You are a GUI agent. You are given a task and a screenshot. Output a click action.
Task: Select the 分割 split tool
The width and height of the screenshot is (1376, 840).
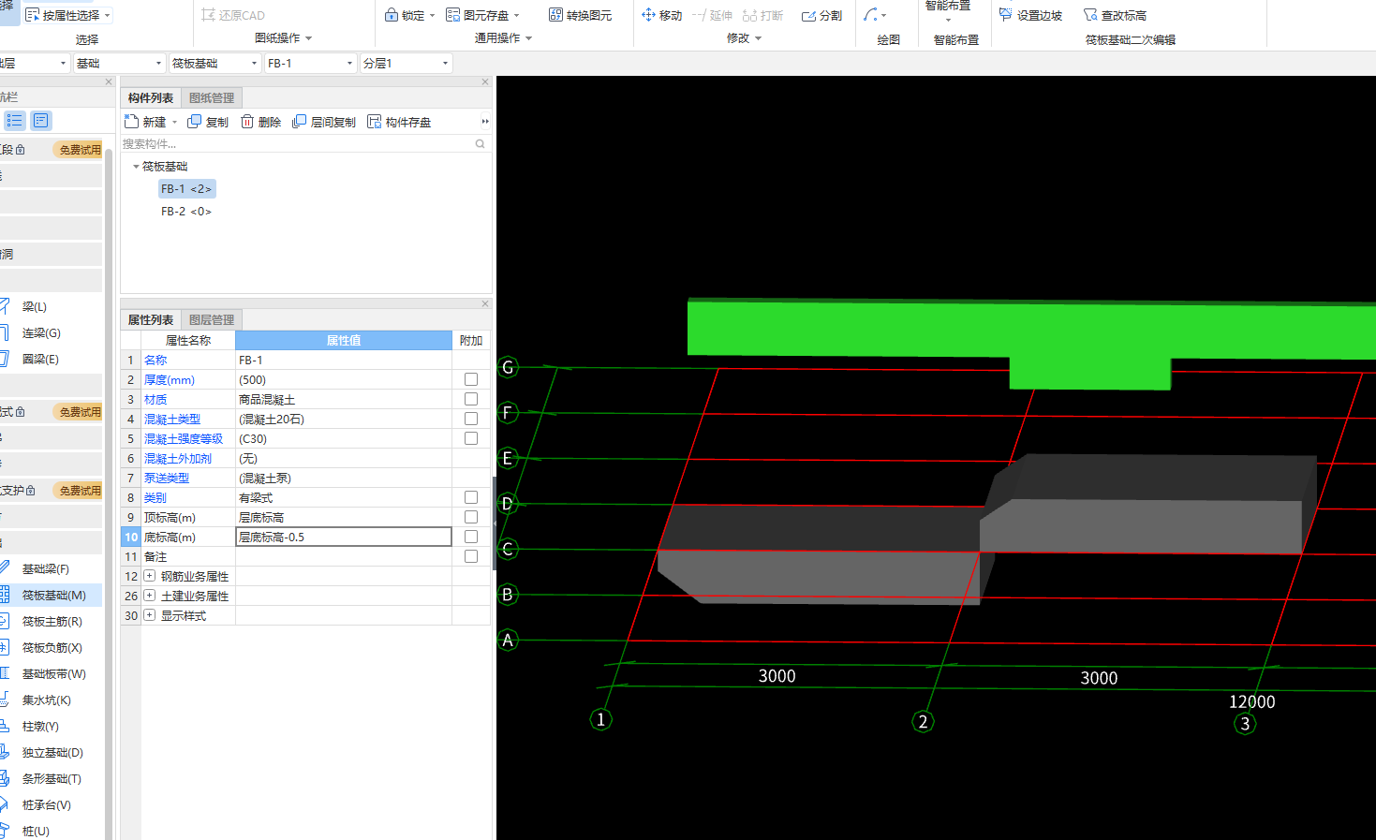click(821, 15)
